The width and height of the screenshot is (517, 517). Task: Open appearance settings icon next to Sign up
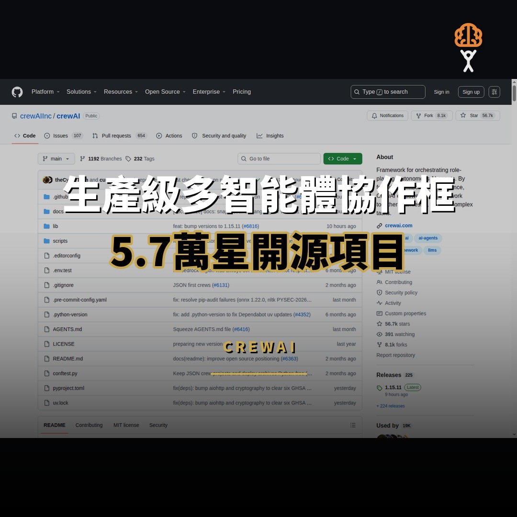(494, 92)
